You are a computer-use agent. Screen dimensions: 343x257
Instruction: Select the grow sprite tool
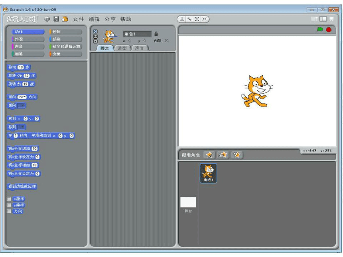pos(197,19)
